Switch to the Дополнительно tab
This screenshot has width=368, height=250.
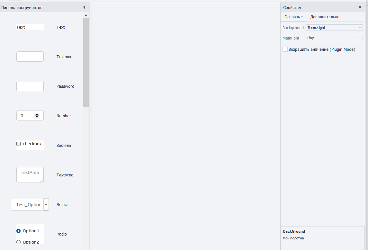[325, 17]
